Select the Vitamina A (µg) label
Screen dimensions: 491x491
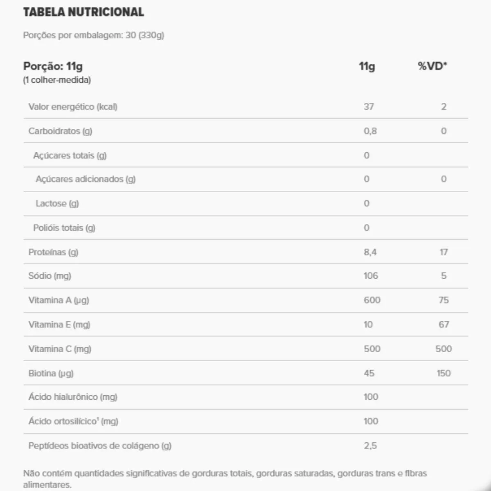[59, 300]
